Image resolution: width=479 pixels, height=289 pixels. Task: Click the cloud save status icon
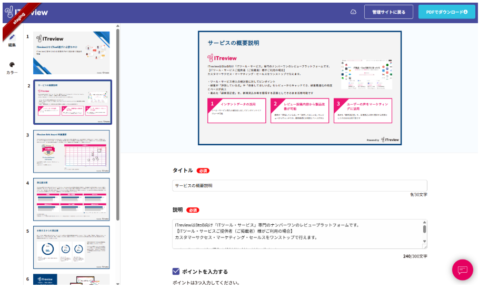[x=353, y=12]
